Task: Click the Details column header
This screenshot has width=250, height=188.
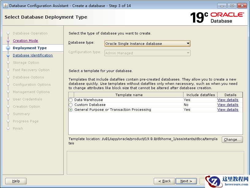Action: coord(230,95)
